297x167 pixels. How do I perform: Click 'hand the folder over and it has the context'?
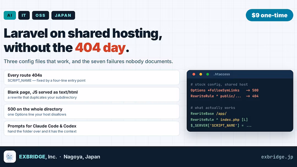42,131
